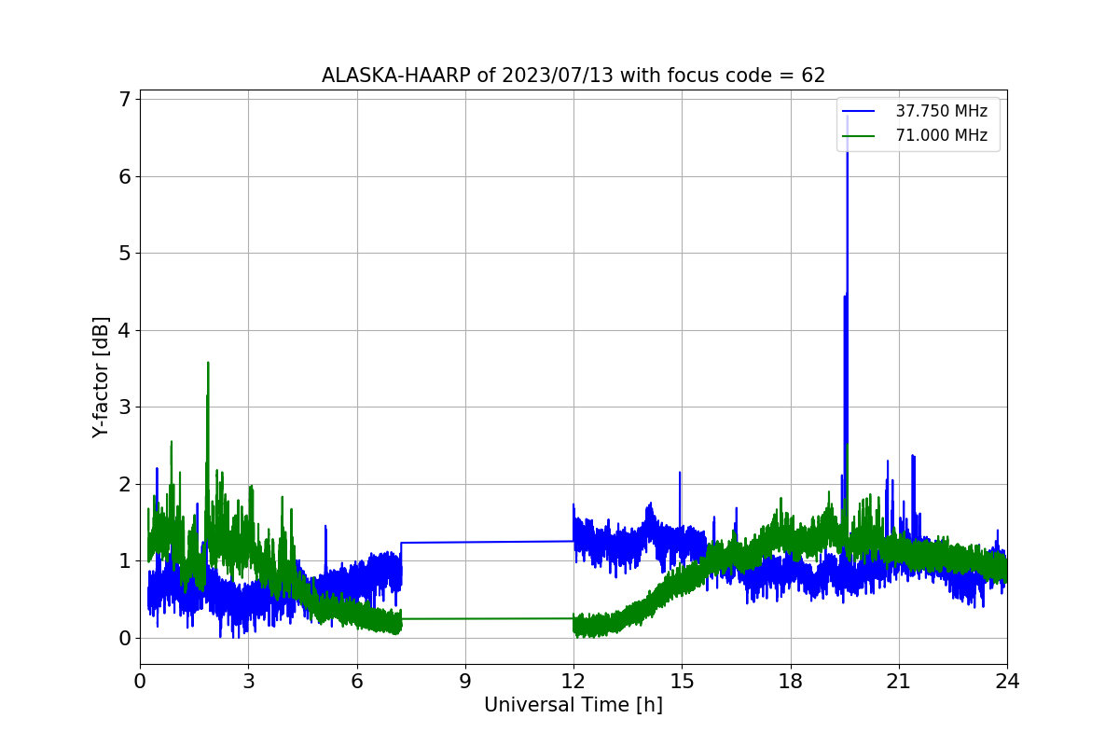Click y-axis tick label 6
This screenshot has height=746, width=1119.
tap(125, 176)
